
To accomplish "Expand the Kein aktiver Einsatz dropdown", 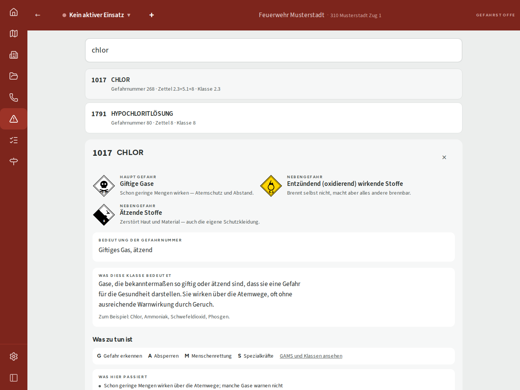I will (97, 15).
